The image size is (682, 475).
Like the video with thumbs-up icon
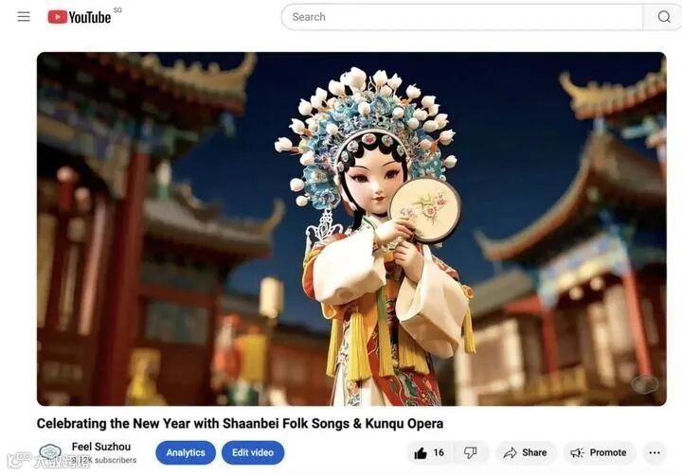[421, 453]
